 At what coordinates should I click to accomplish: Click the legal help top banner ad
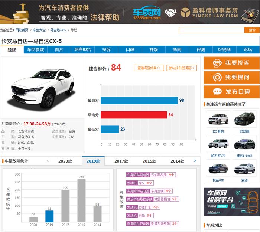[x=130, y=12]
